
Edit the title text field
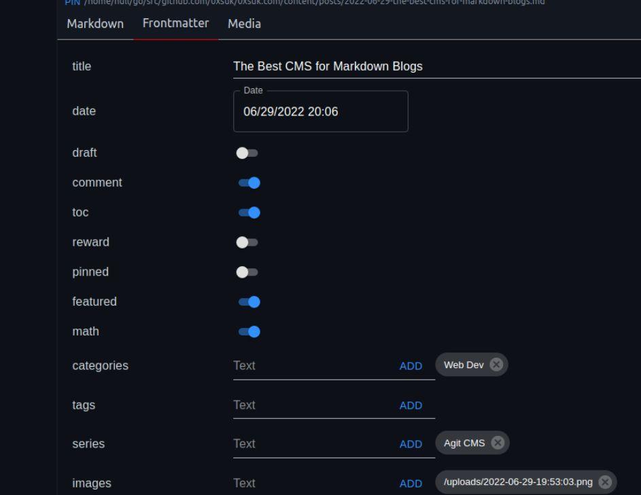point(436,67)
